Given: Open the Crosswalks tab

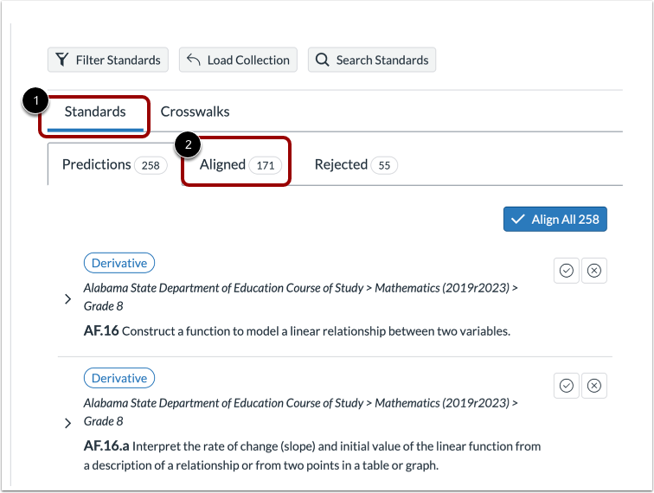Looking at the screenshot, I should (195, 112).
